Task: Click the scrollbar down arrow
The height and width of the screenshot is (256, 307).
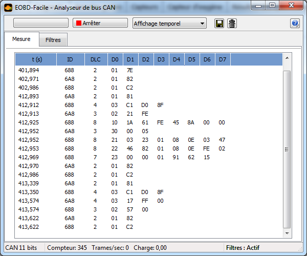Action: click(287, 232)
